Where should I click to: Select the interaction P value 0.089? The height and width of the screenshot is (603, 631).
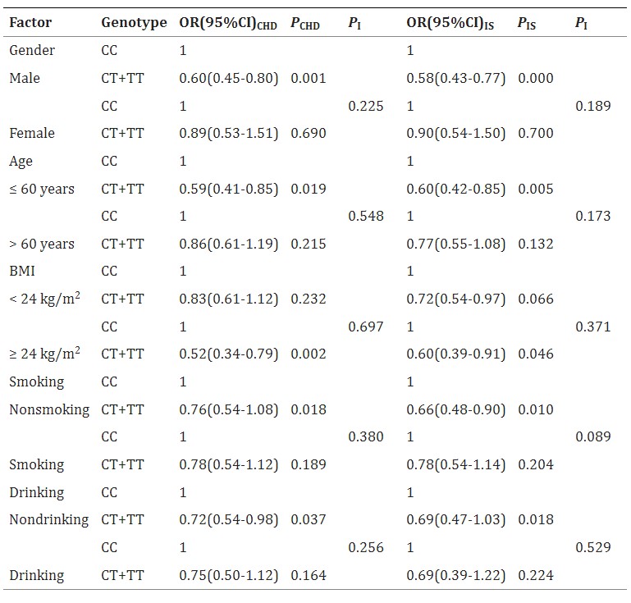click(x=592, y=436)
